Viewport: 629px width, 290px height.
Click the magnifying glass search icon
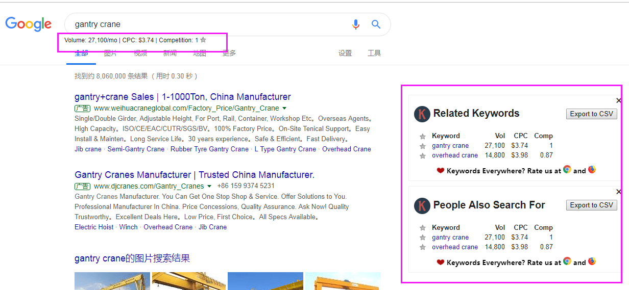376,24
